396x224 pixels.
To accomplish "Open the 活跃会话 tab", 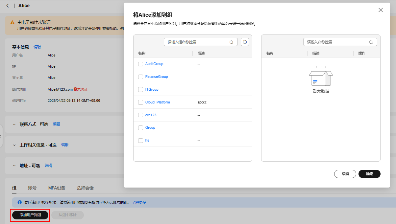I will pyautogui.click(x=85, y=188).
